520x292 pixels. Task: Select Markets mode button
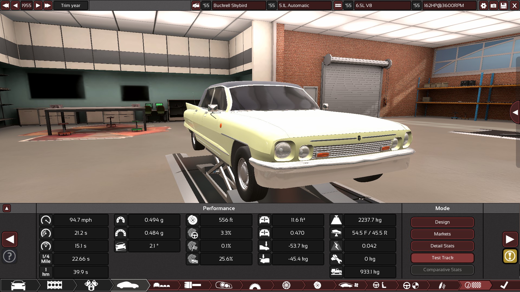coord(442,234)
